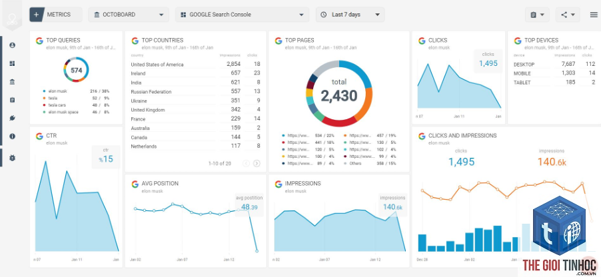Click the TOP COUNTRIES widget title
Screen dimensions: 601x277
coord(163,40)
